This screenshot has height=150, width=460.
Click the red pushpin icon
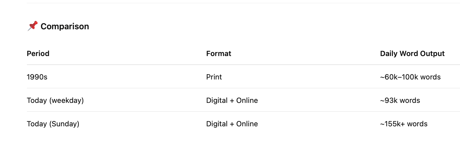pyautogui.click(x=33, y=26)
